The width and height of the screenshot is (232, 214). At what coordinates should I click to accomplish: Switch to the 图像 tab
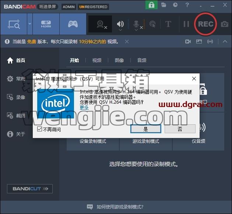pyautogui.click(x=119, y=60)
